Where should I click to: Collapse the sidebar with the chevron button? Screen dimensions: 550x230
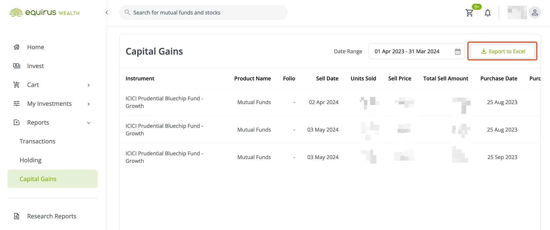107,12
